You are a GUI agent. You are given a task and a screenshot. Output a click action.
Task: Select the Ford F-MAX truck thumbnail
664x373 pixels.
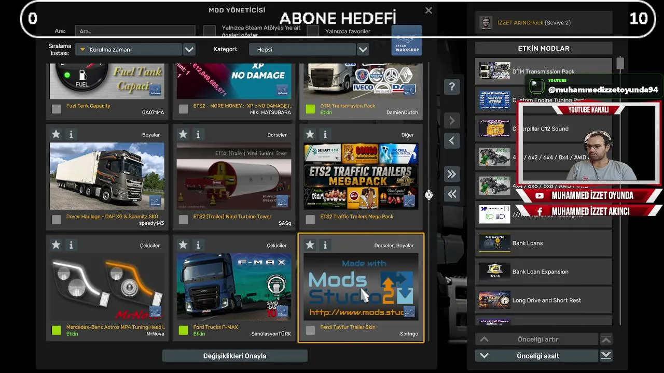point(234,286)
